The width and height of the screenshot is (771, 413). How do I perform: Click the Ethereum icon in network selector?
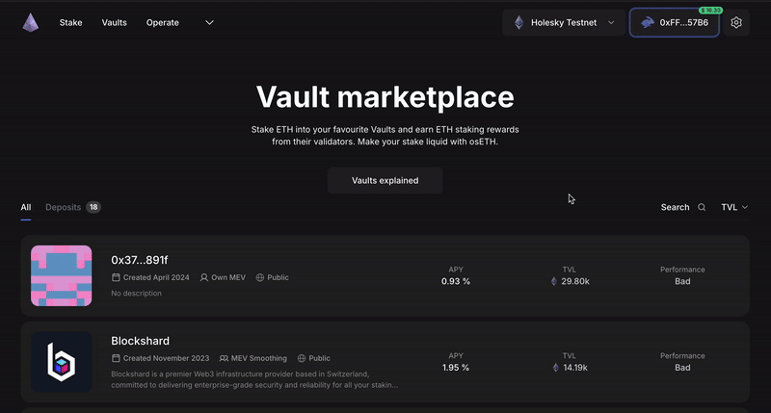pyautogui.click(x=518, y=22)
